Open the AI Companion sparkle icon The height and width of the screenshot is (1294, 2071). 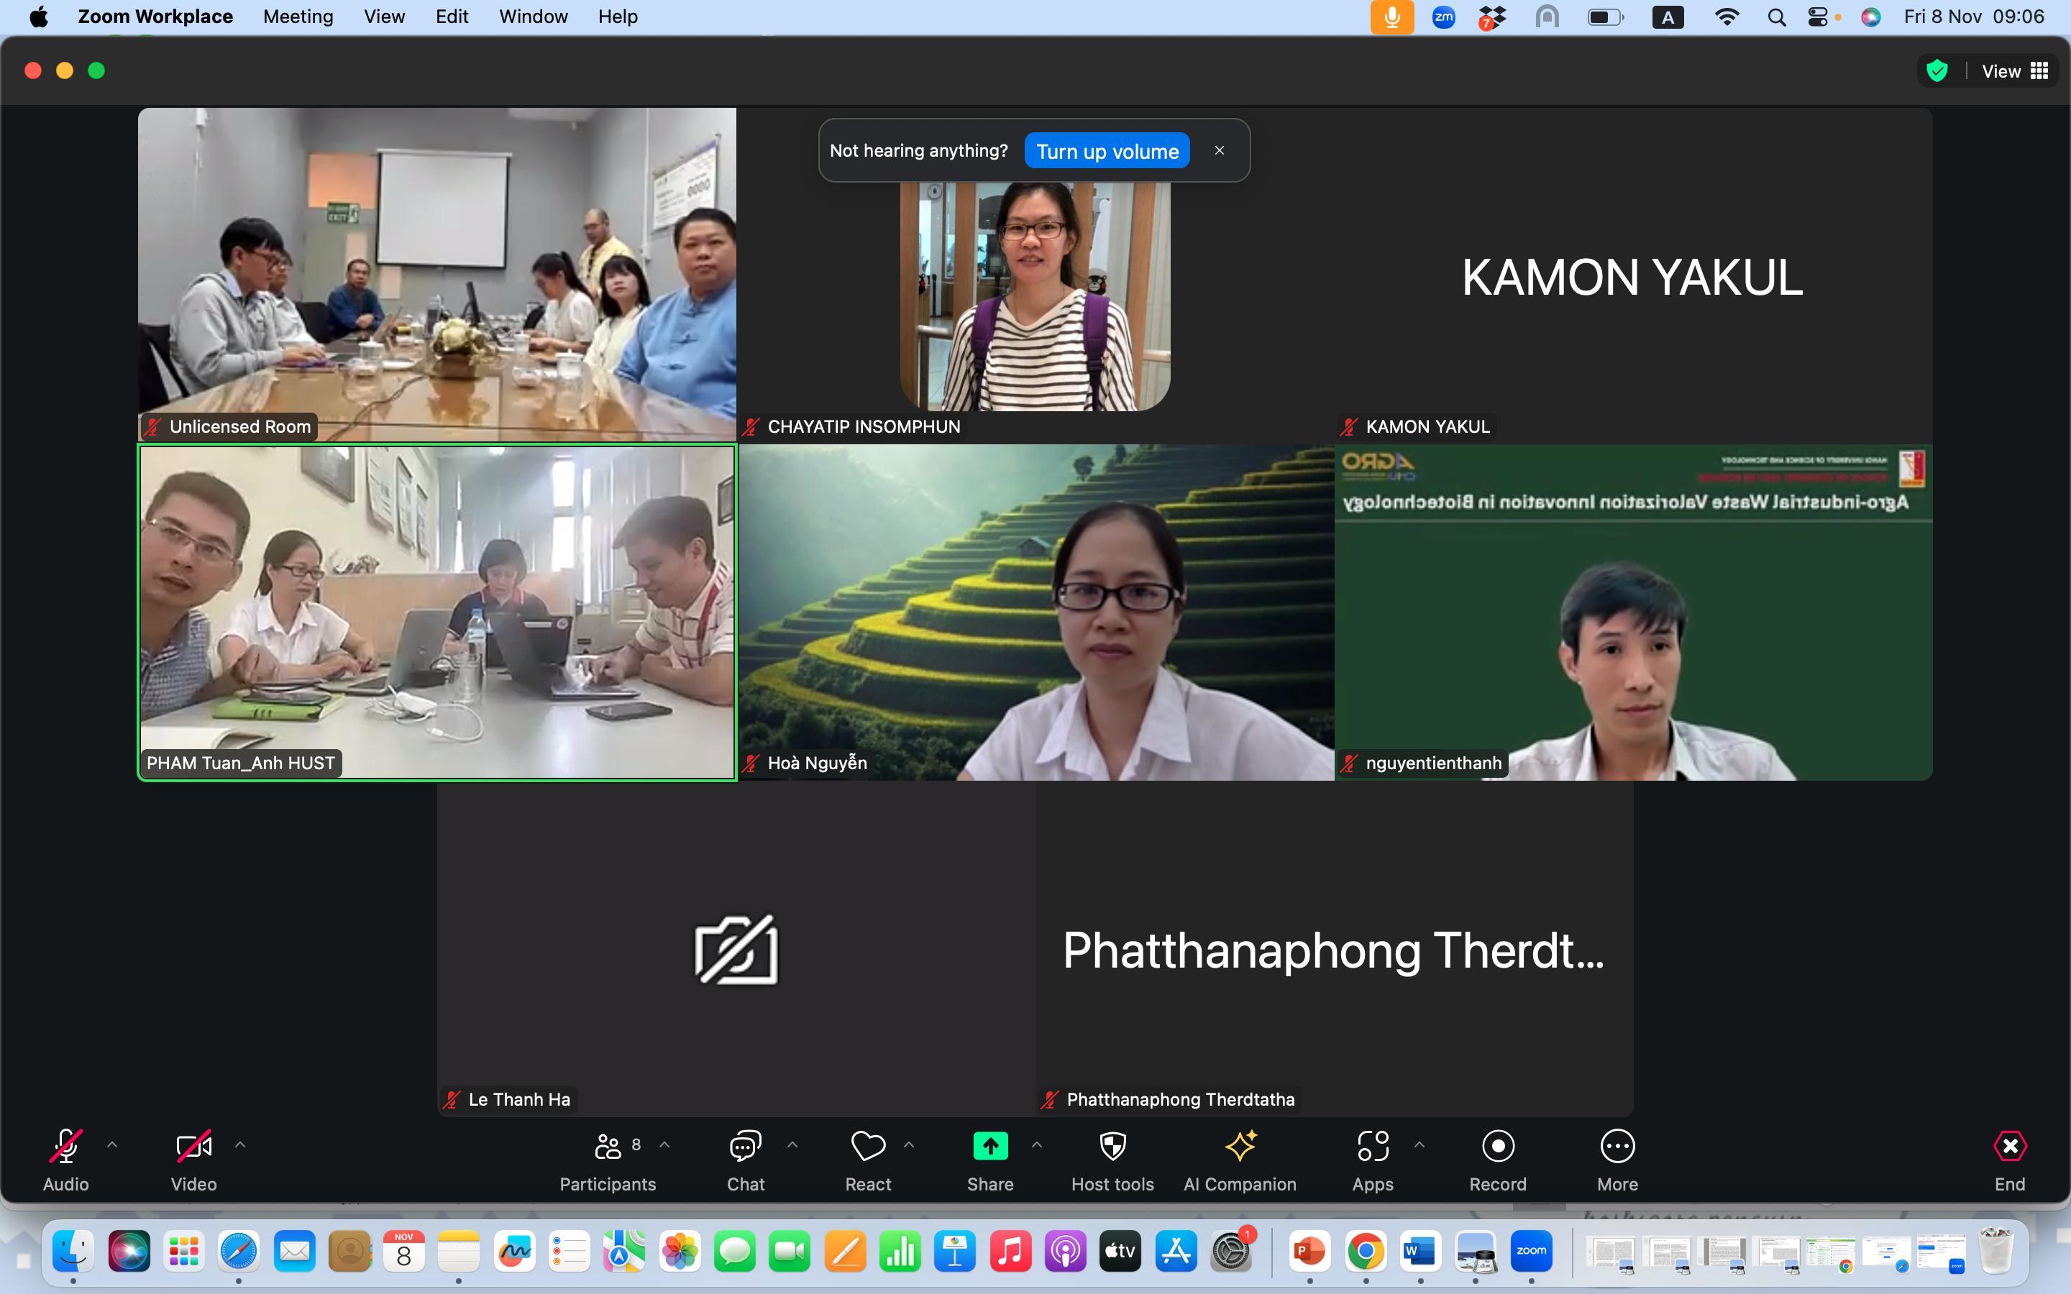tap(1240, 1147)
